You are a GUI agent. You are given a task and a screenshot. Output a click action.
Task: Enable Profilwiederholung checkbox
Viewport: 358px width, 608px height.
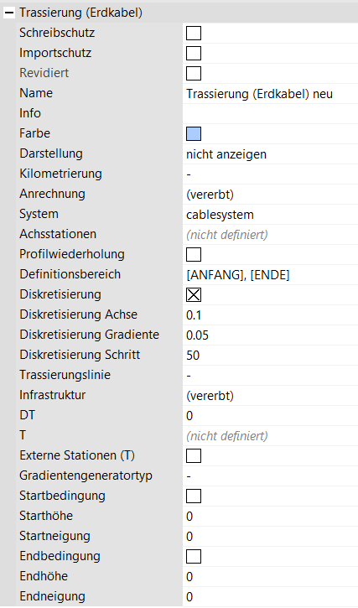pos(194,255)
